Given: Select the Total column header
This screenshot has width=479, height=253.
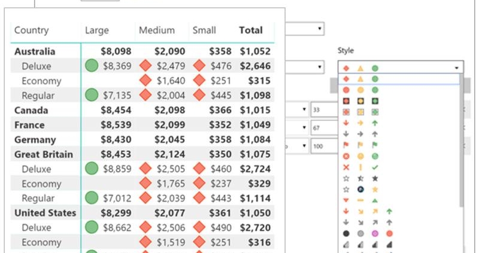Looking at the screenshot, I should [x=250, y=31].
